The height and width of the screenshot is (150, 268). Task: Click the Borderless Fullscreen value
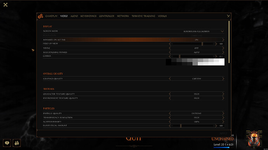tap(197, 31)
